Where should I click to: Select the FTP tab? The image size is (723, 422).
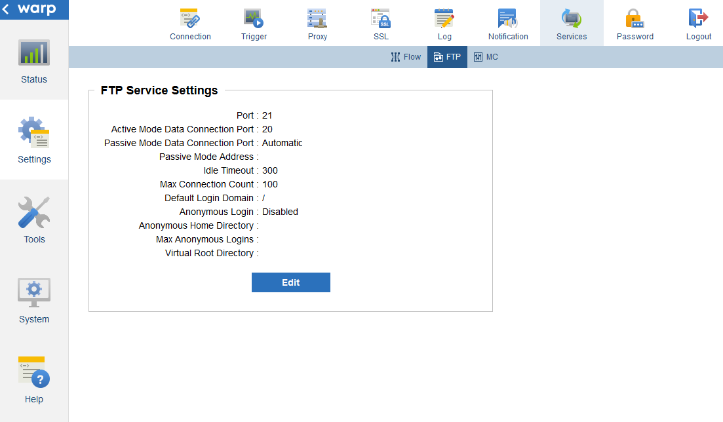point(447,56)
